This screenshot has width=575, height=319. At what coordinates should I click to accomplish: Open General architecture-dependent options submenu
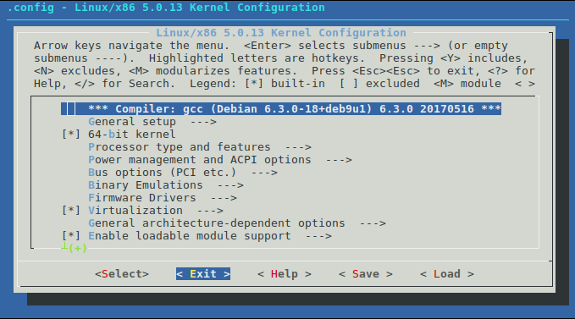[237, 223]
